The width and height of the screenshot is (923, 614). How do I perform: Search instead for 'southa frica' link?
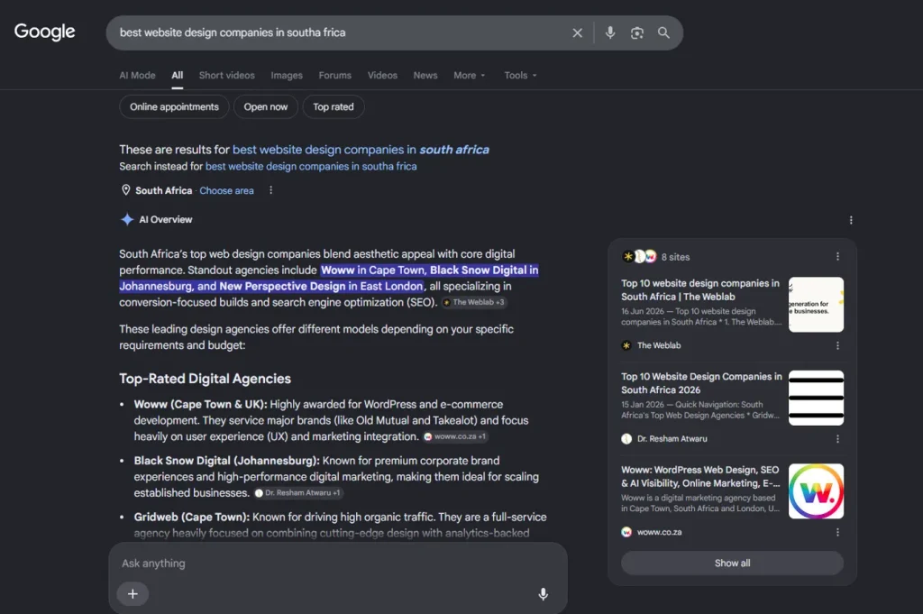311,167
